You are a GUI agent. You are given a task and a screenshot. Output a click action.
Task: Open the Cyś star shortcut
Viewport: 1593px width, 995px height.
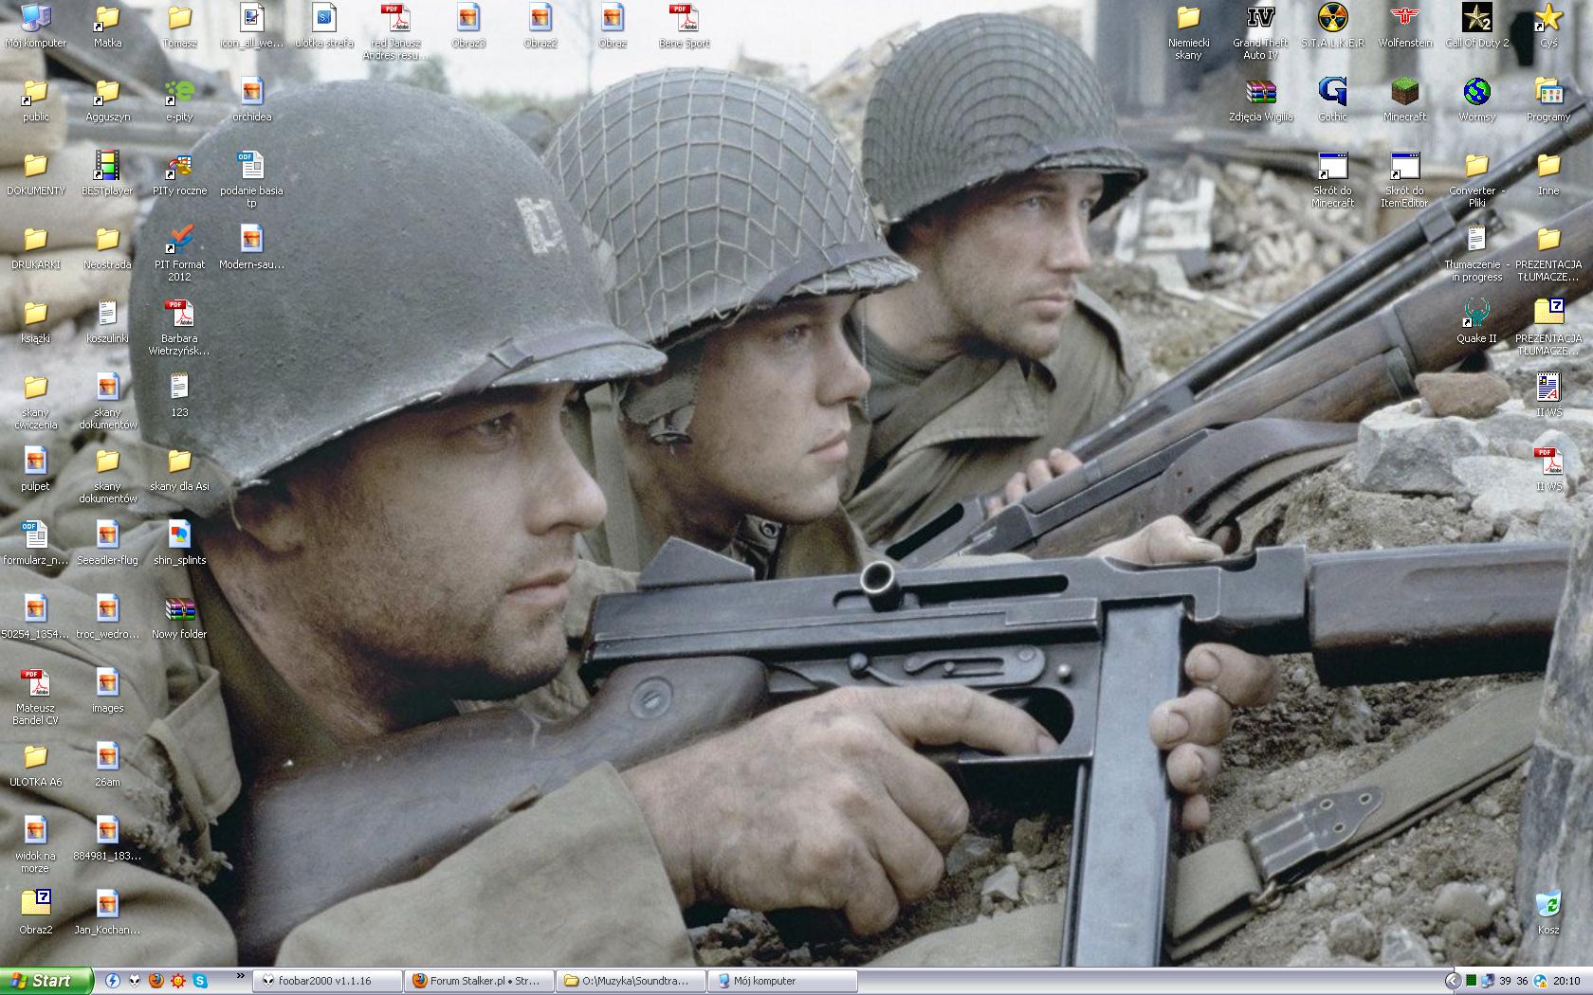(x=1548, y=26)
